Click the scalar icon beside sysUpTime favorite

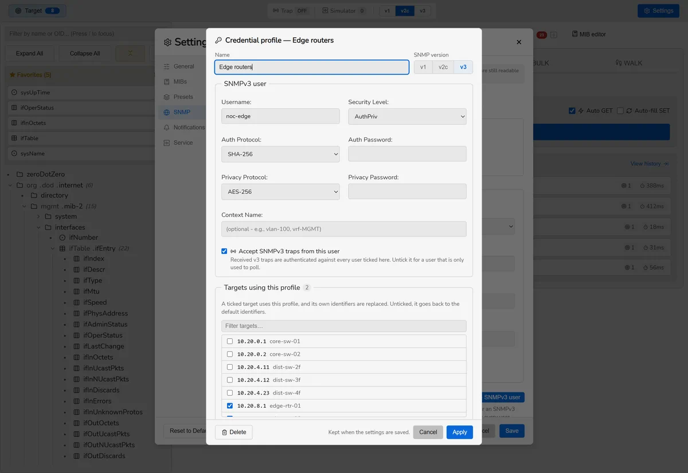tap(14, 93)
